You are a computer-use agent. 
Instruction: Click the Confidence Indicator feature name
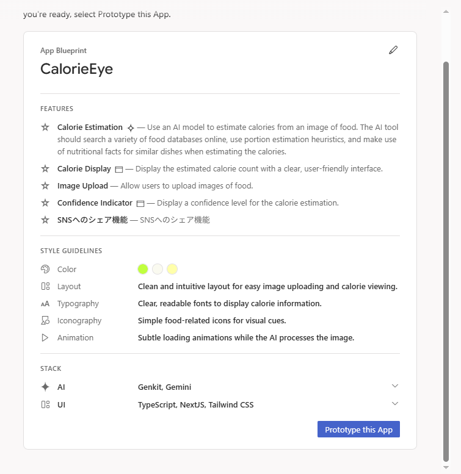coord(95,203)
